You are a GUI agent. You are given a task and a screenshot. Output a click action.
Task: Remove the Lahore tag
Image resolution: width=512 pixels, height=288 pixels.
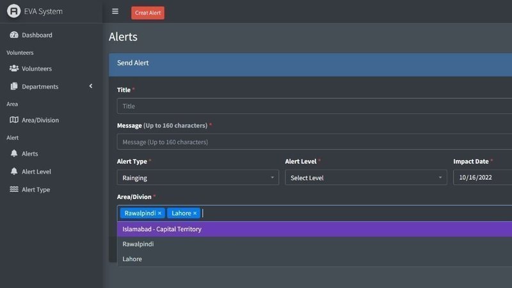click(x=195, y=213)
